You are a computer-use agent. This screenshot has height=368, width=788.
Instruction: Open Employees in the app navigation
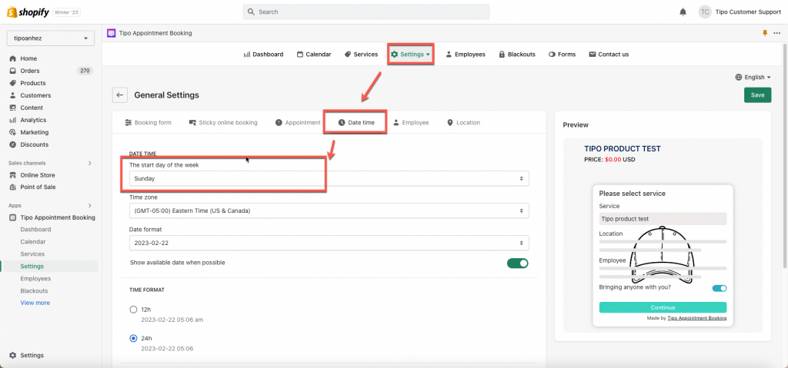(x=466, y=55)
